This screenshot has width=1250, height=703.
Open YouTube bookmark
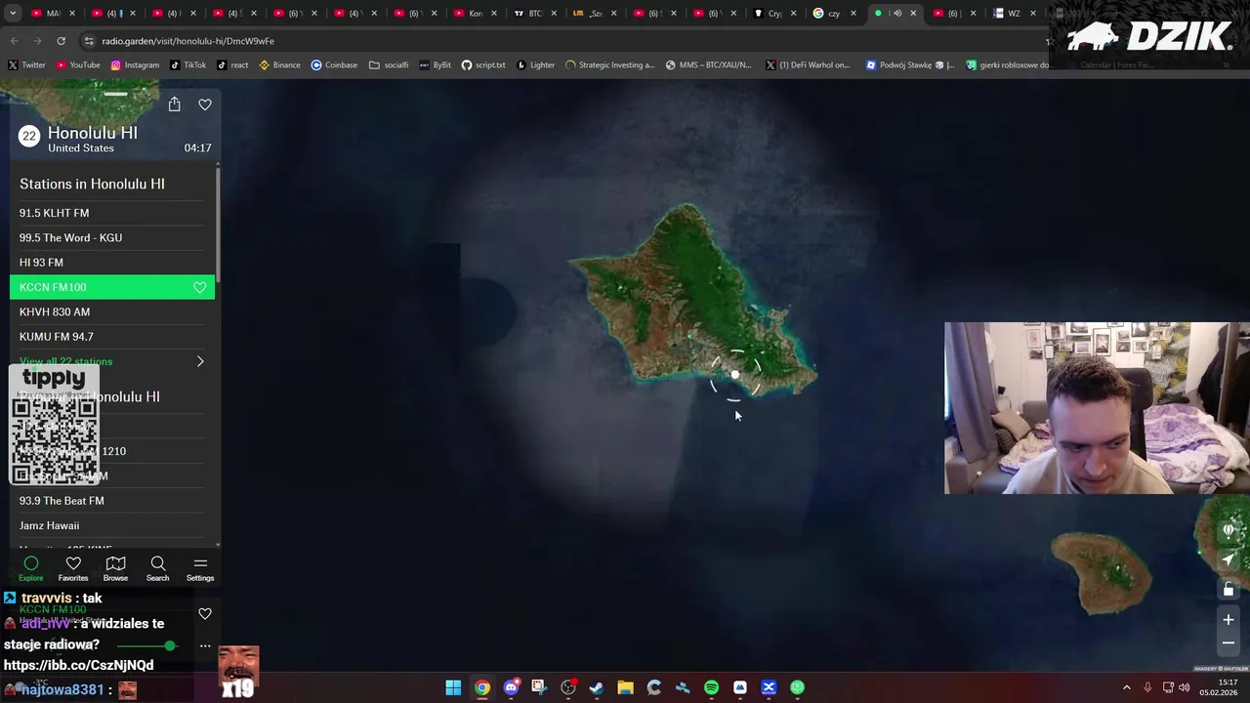pyautogui.click(x=78, y=64)
